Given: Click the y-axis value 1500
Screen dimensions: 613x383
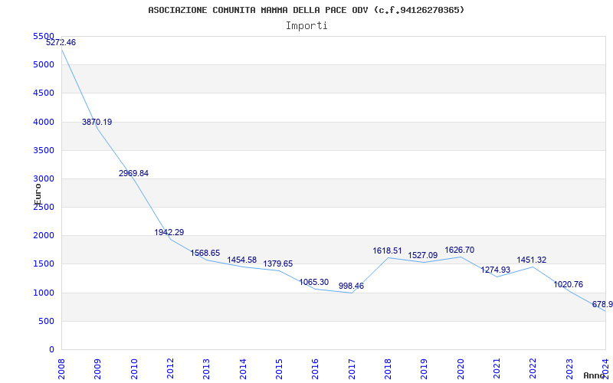Looking at the screenshot, I should 44,264.
